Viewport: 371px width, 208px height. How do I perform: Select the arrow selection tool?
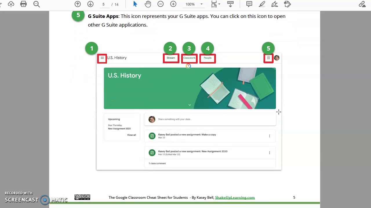[x=135, y=4]
